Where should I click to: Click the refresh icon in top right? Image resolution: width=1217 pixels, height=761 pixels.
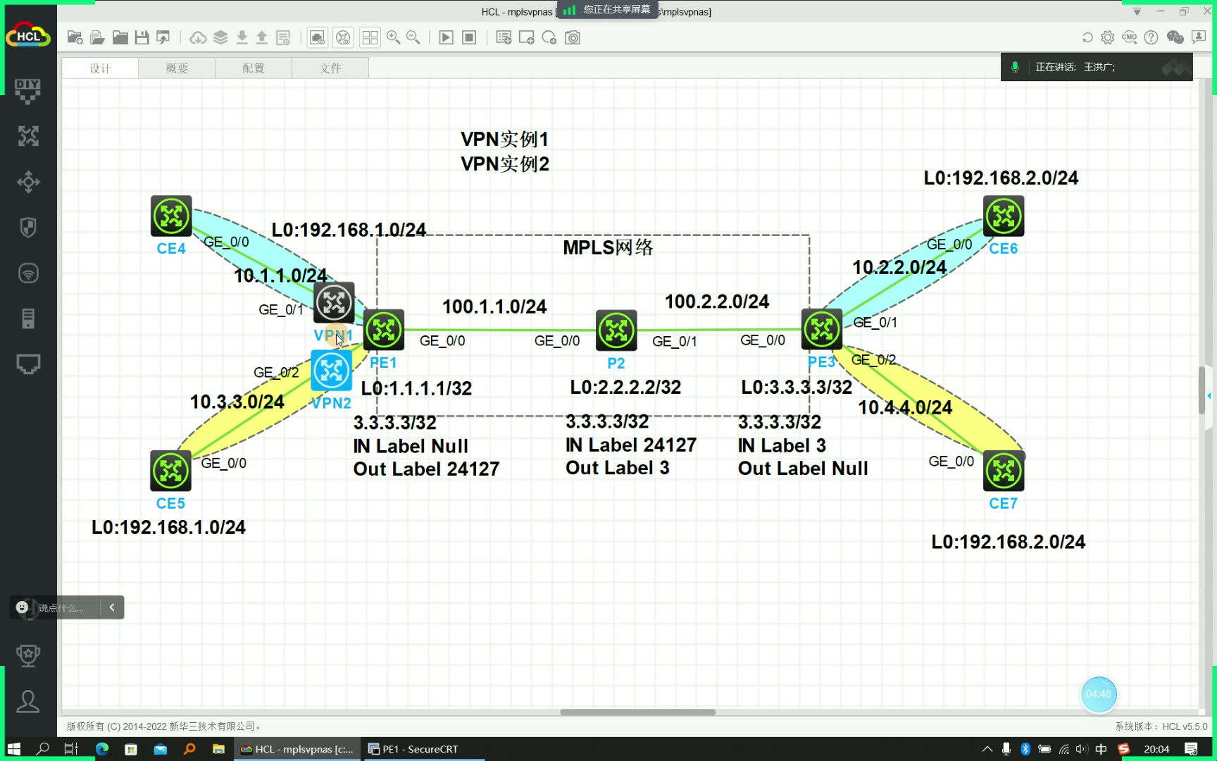(x=1087, y=37)
